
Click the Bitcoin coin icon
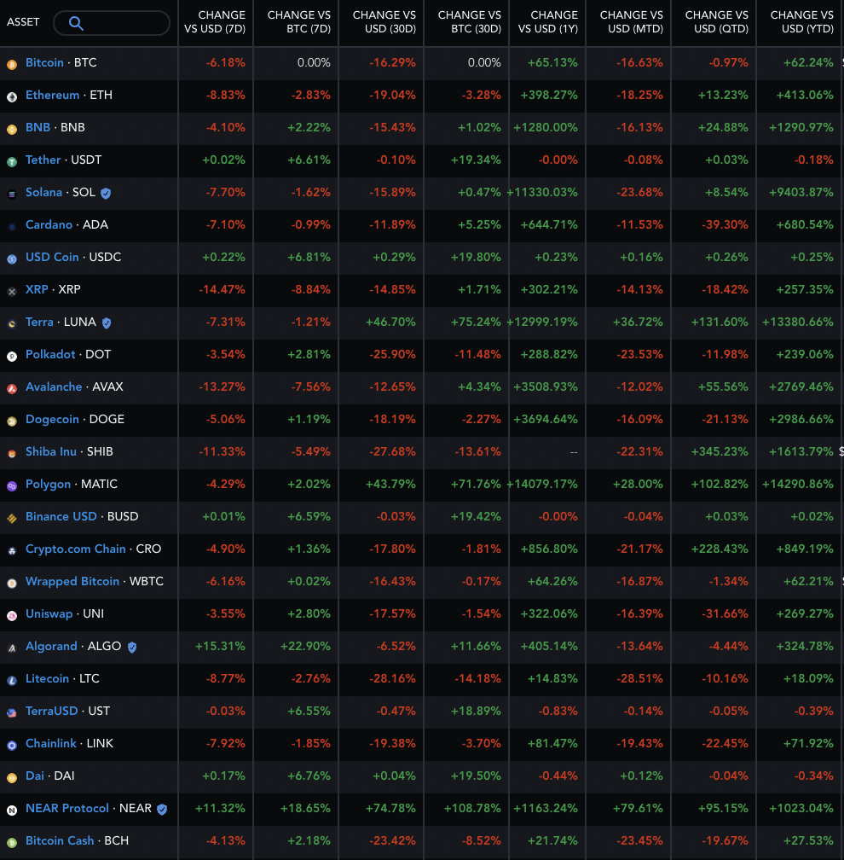[12, 65]
